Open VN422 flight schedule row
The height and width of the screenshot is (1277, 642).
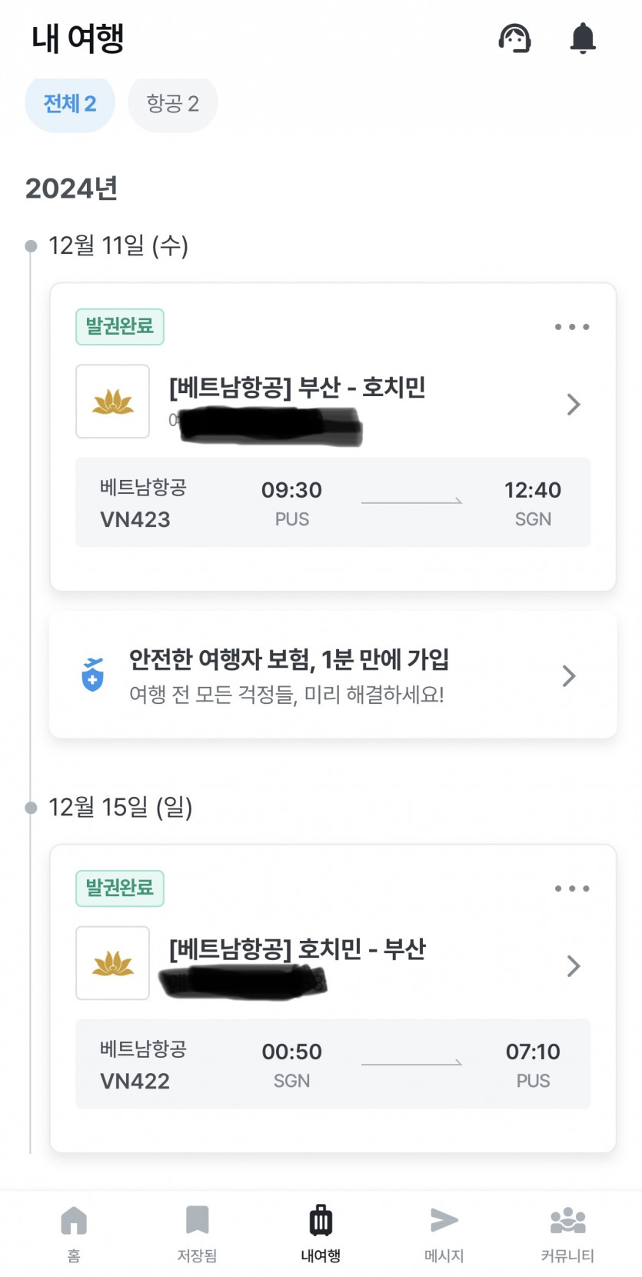tap(333, 1065)
